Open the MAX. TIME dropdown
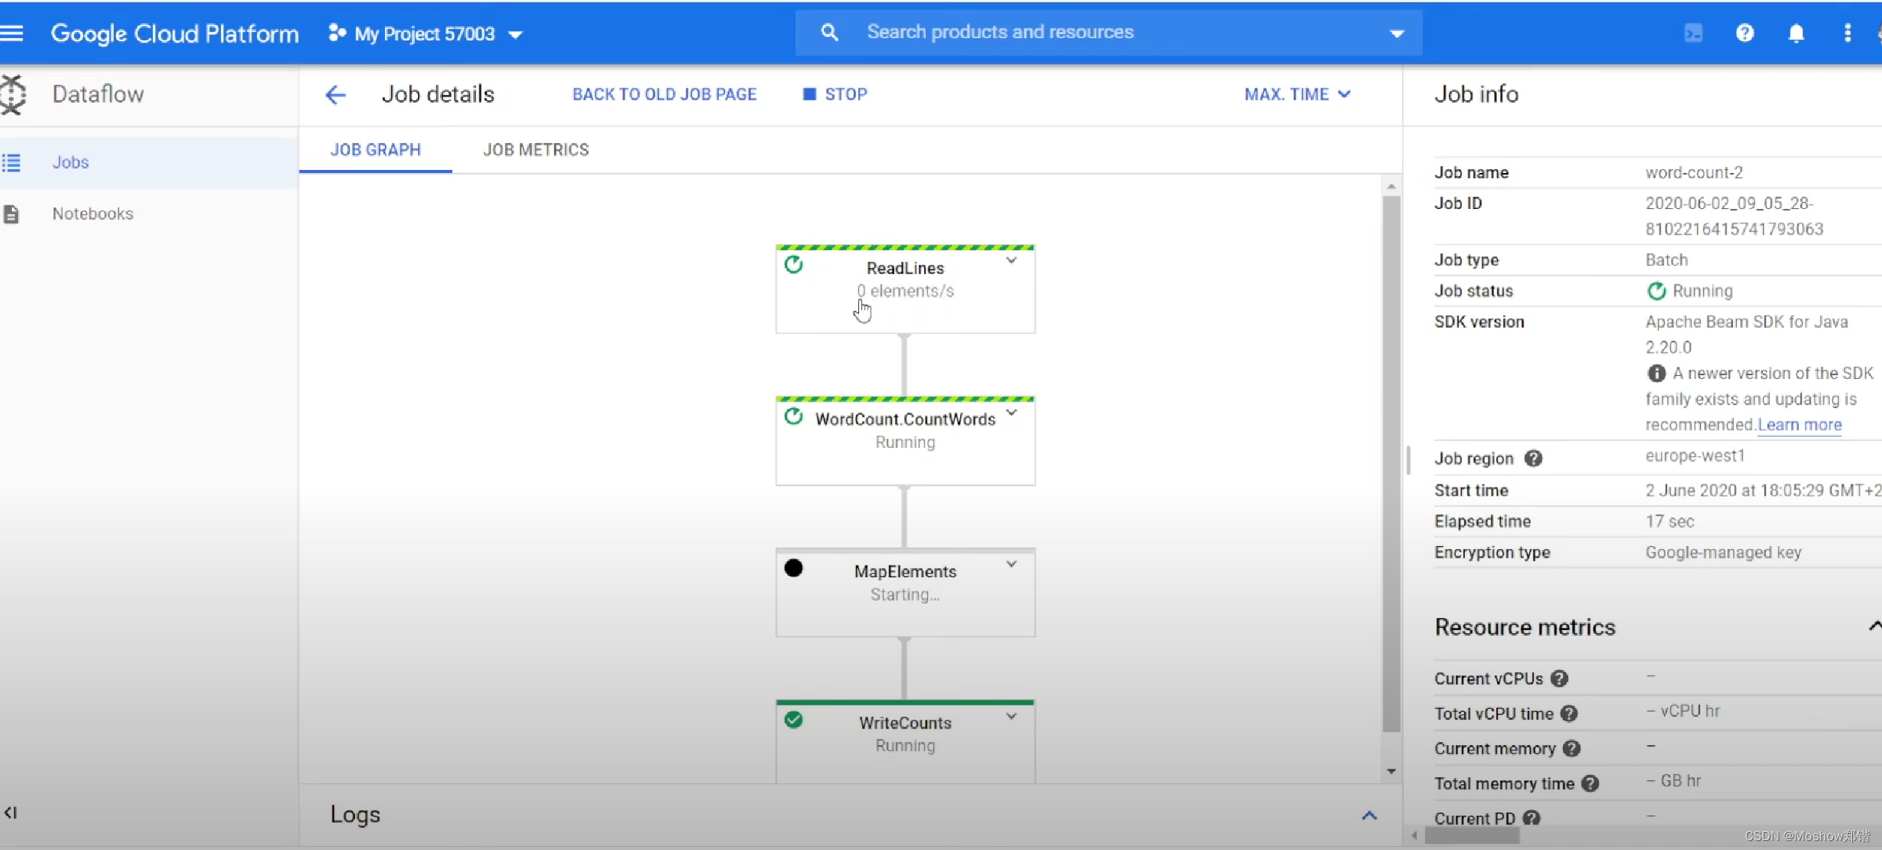 pyautogui.click(x=1297, y=94)
